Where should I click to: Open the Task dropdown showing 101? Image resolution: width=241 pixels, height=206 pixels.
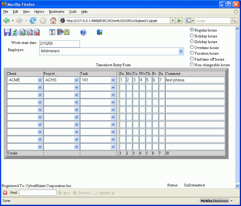pyautogui.click(x=113, y=80)
